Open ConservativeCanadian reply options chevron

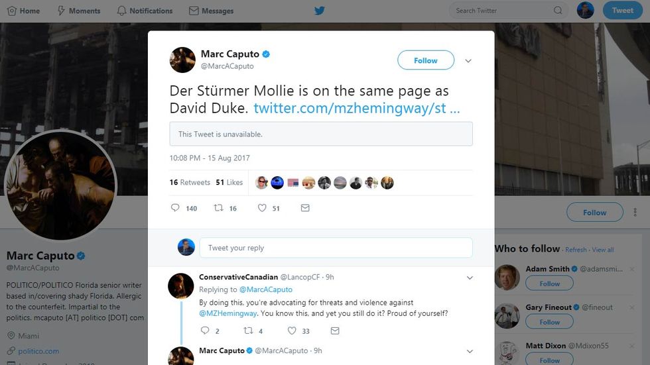470,278
